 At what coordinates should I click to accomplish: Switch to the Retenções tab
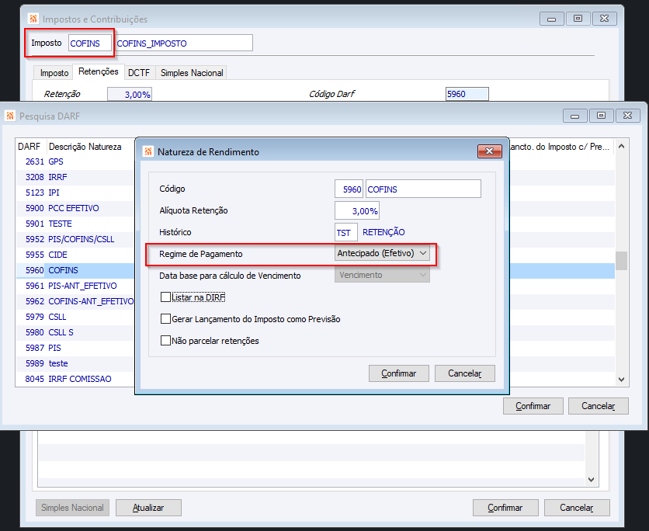click(x=99, y=71)
